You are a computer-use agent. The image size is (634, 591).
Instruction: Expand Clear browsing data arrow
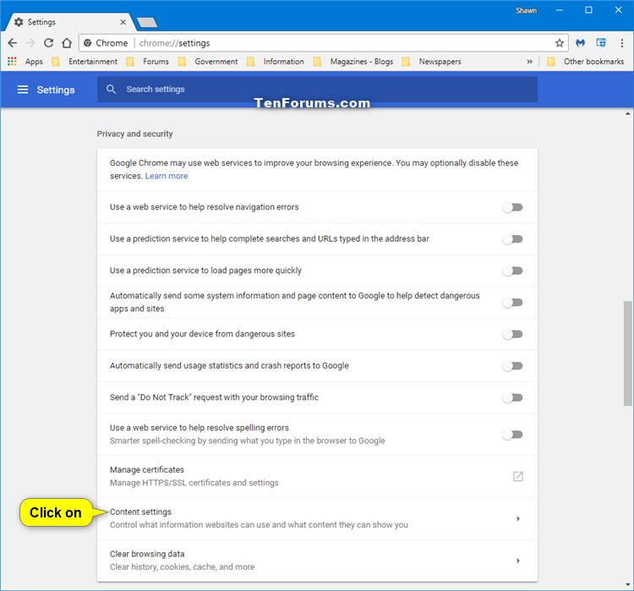tap(518, 561)
